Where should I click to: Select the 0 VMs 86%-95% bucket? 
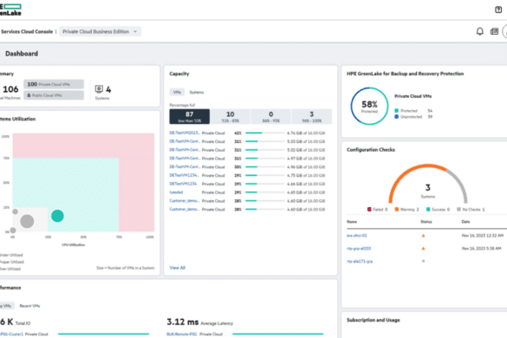click(271, 116)
